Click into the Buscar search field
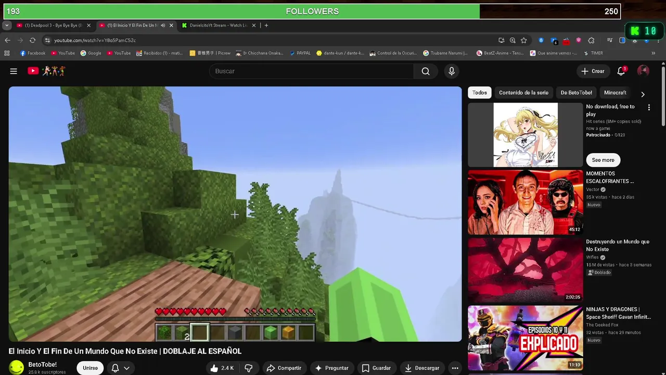 (x=311, y=71)
